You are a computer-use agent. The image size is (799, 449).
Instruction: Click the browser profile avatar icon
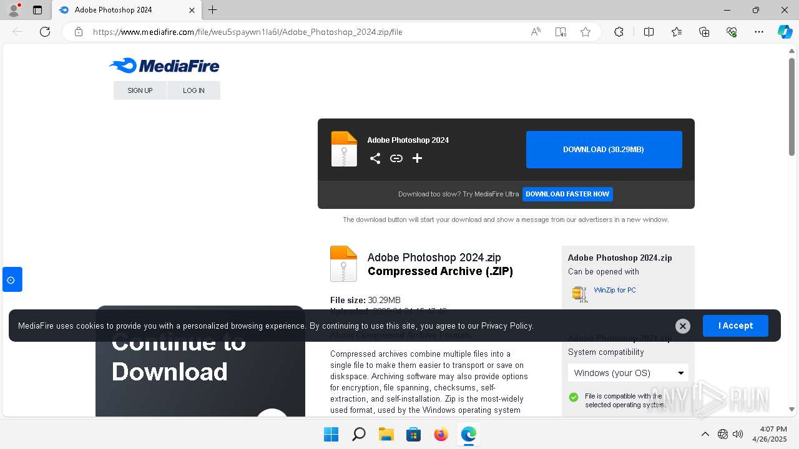click(x=13, y=10)
